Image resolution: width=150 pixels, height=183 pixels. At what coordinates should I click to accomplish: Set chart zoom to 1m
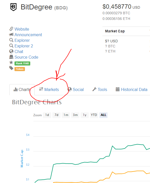66,115
